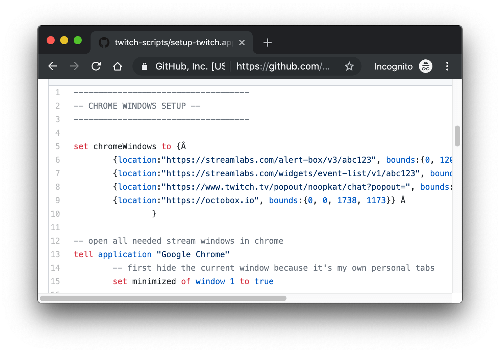The height and width of the screenshot is (353, 500).
Task: Click the value 1173 on line 9
Action: 376,200
